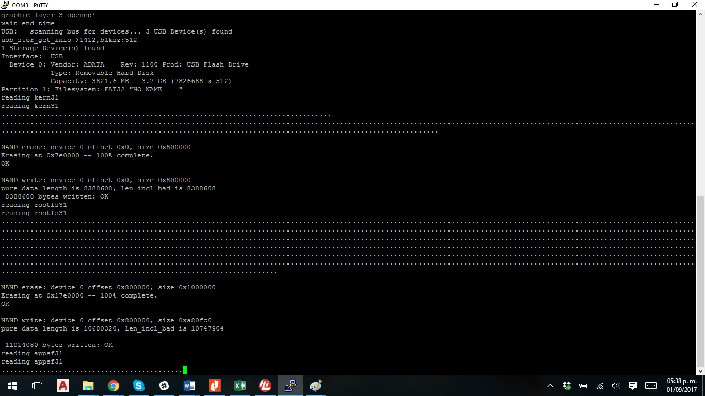Click 'Capacity: 3821.6 MB' line

[141, 81]
